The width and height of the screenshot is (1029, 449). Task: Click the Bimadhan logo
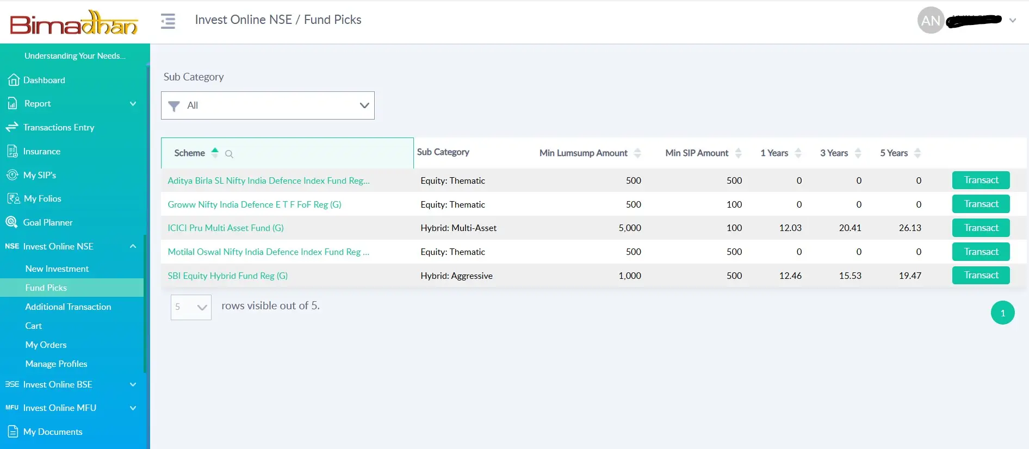click(74, 23)
